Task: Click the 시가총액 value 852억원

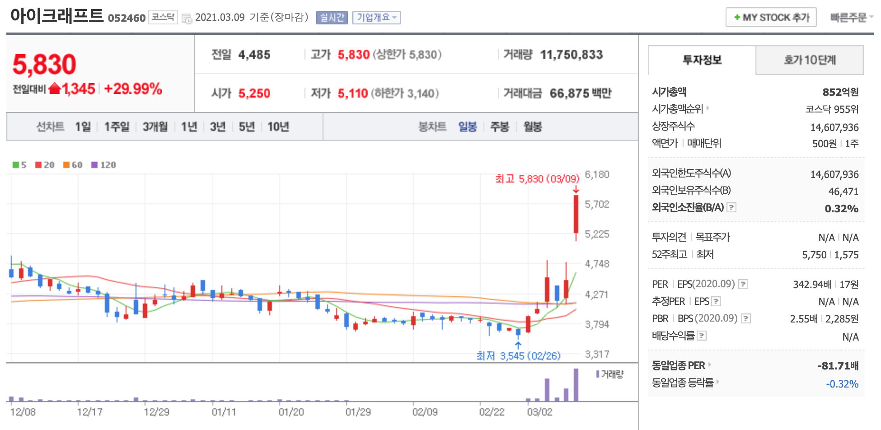Action: click(x=840, y=92)
